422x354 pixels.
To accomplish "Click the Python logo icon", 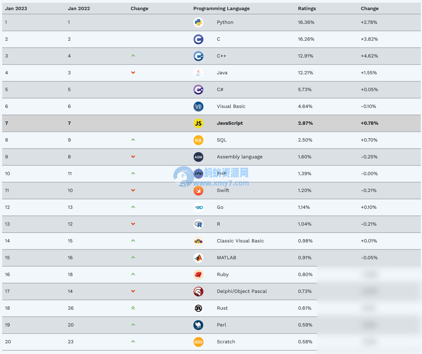I will [198, 22].
